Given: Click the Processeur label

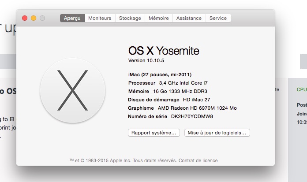Looking at the screenshot, I should [x=142, y=83].
